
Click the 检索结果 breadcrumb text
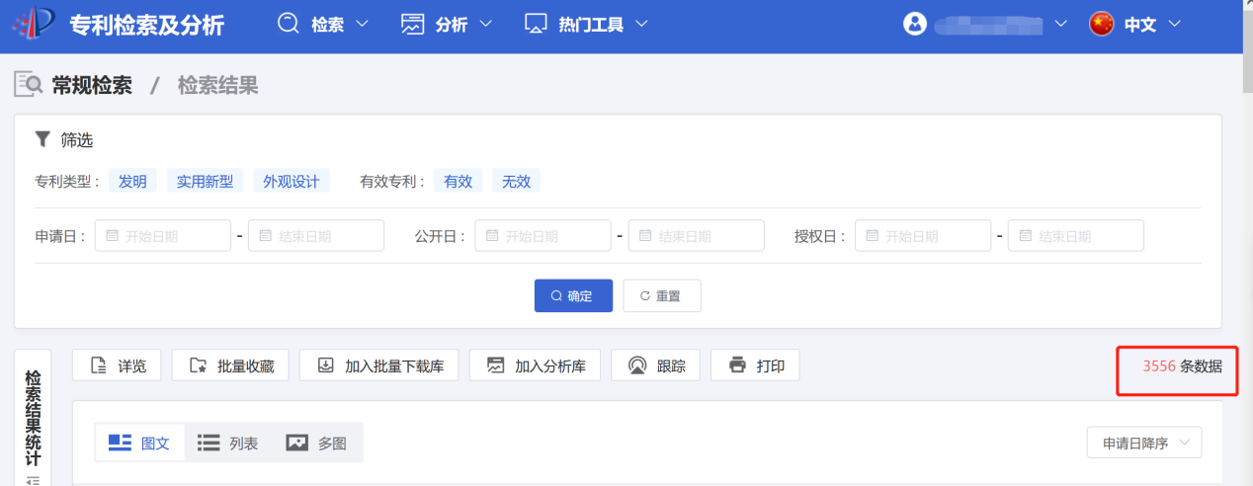pyautogui.click(x=217, y=86)
